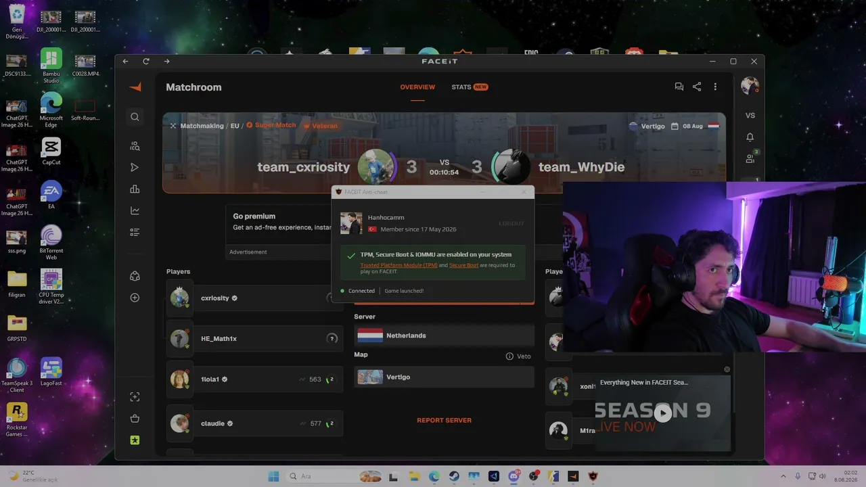
Task: Open 1lola1's player row
Action: [x=254, y=379]
